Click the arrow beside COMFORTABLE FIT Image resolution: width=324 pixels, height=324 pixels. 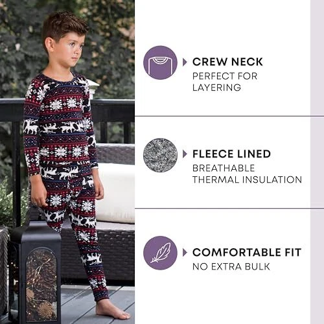[185, 253]
